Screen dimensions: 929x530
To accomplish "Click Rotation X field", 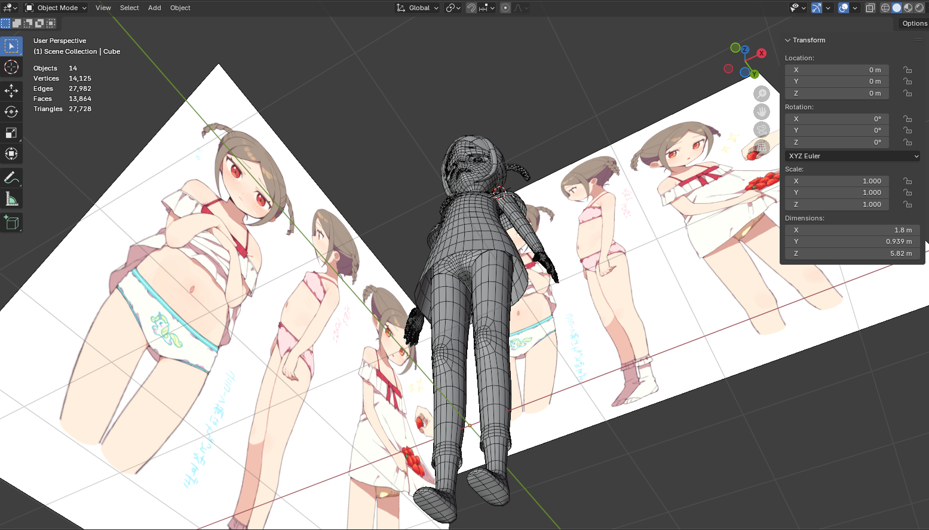I will 837,119.
